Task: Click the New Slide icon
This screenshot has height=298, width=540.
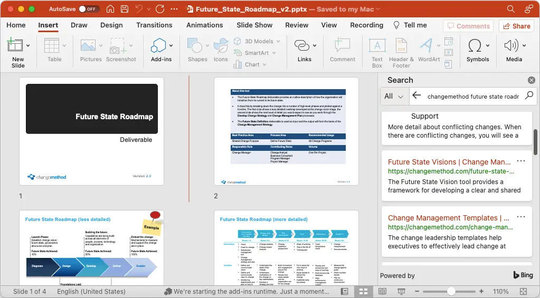Action: [15, 45]
